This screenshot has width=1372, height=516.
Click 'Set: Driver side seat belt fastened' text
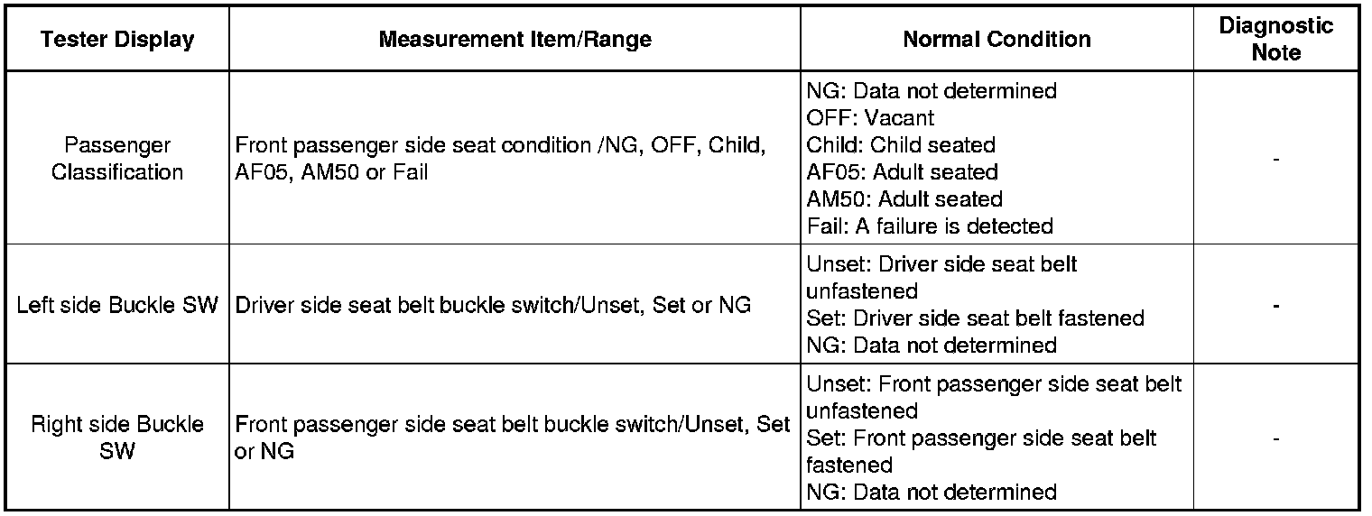(x=975, y=318)
